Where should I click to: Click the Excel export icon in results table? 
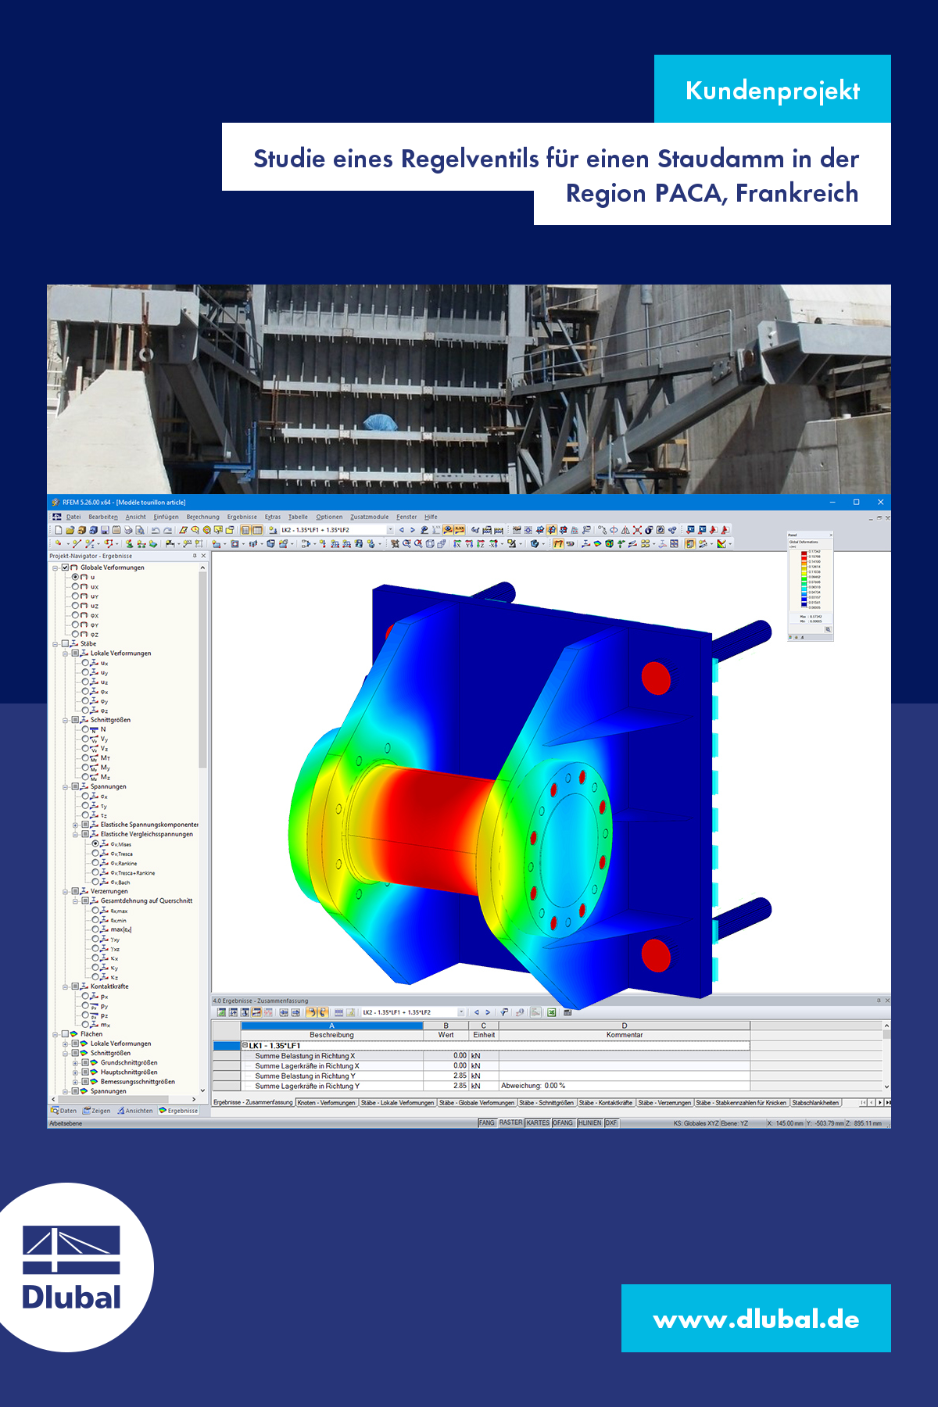point(552,1012)
